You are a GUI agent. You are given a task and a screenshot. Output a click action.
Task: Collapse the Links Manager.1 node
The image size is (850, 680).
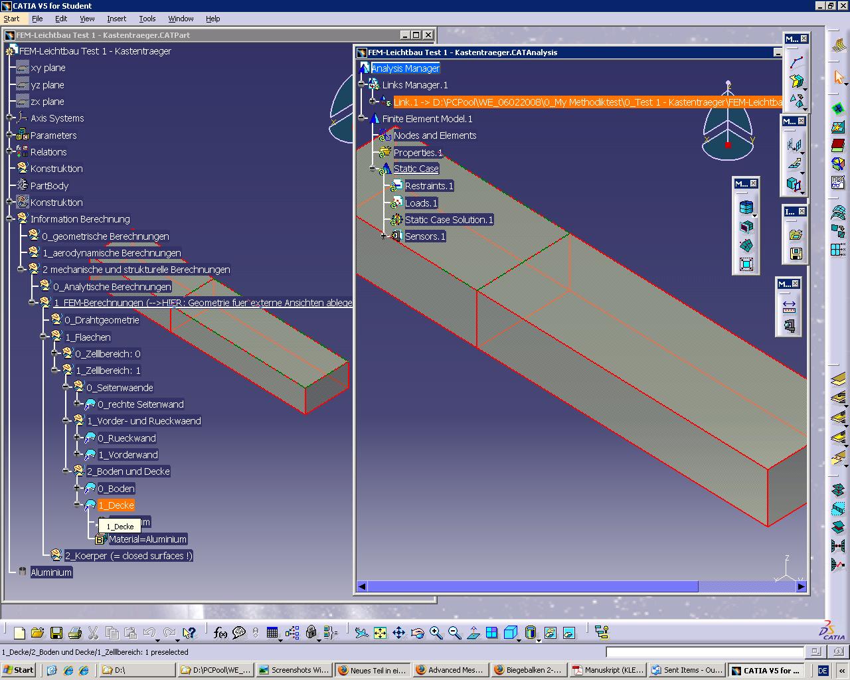(362, 85)
